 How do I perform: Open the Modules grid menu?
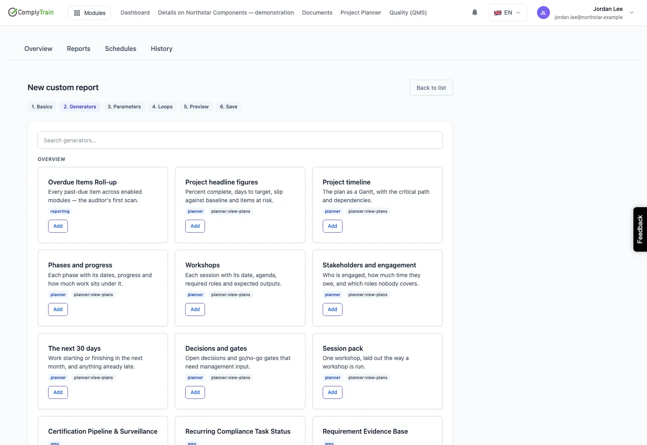[x=89, y=13]
